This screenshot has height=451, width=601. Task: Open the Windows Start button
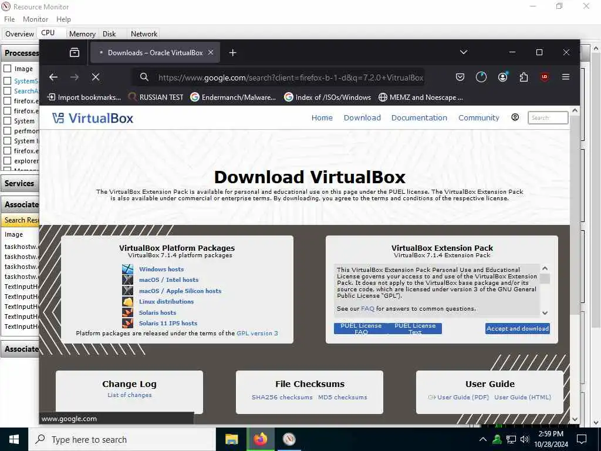[x=14, y=439]
